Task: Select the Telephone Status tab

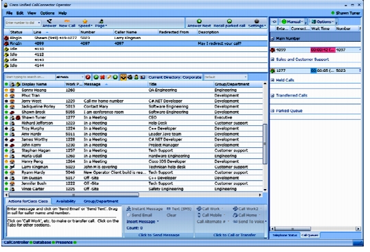Action: click(x=285, y=235)
